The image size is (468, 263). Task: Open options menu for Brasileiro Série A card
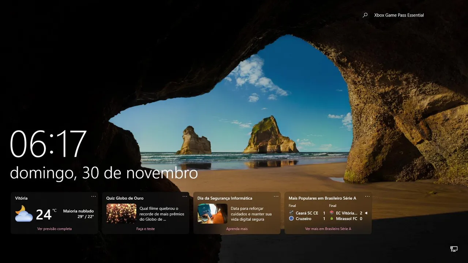coord(367,197)
